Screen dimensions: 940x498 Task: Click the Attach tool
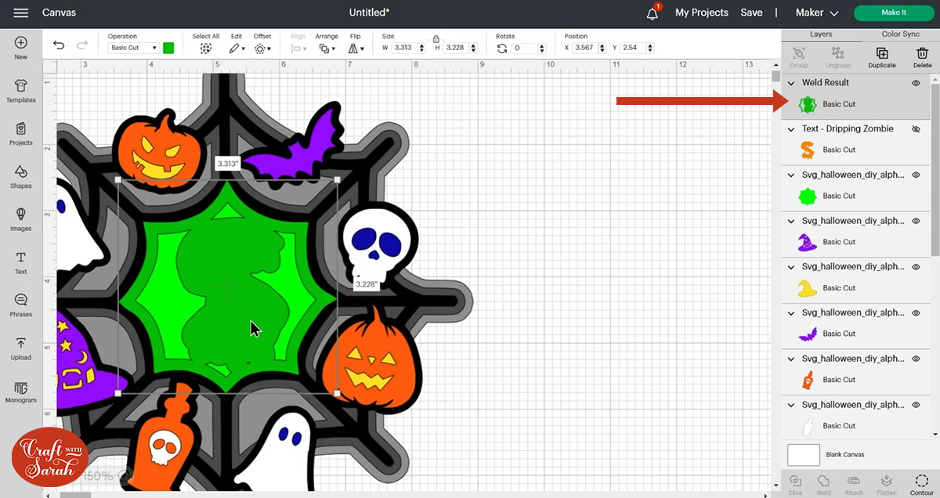click(x=855, y=485)
